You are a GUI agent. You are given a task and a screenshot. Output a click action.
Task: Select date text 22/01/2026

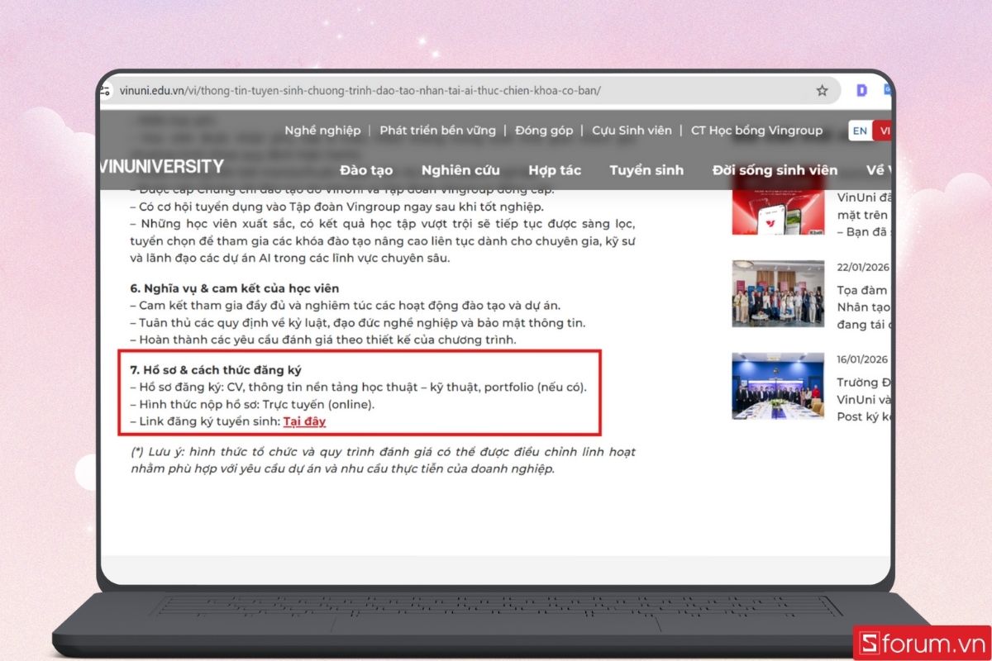862,267
